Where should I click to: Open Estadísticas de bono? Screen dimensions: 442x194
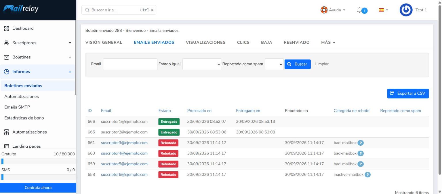click(x=24, y=118)
